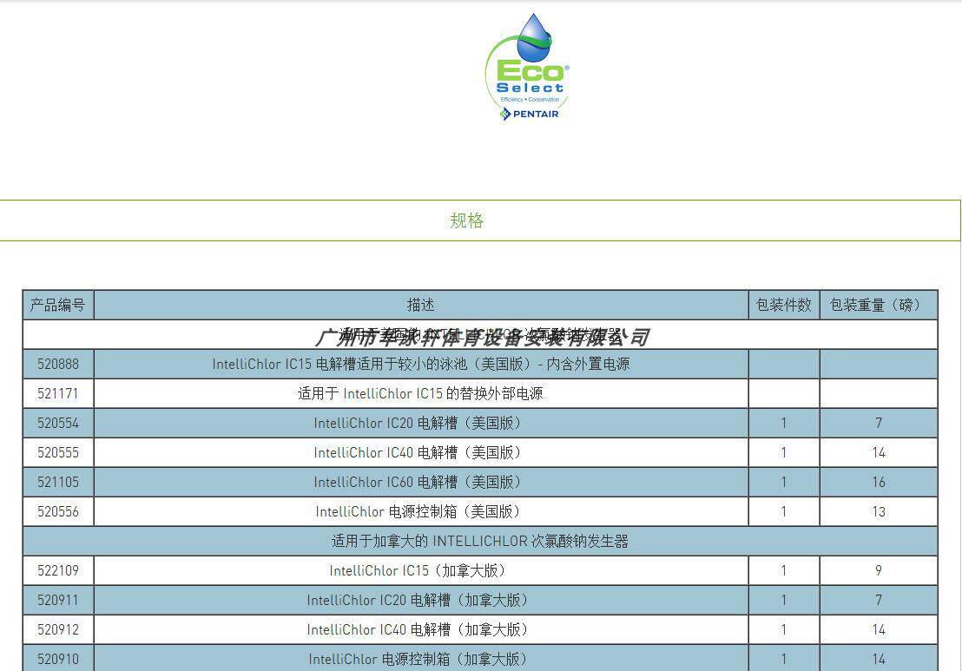Click the 包装件数 column header
The height and width of the screenshot is (671, 962).
[x=783, y=305]
